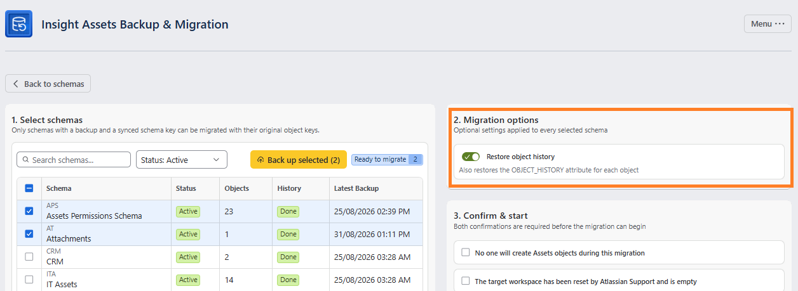Turn off Restore object history toggle
Image resolution: width=798 pixels, height=291 pixels.
(x=471, y=157)
